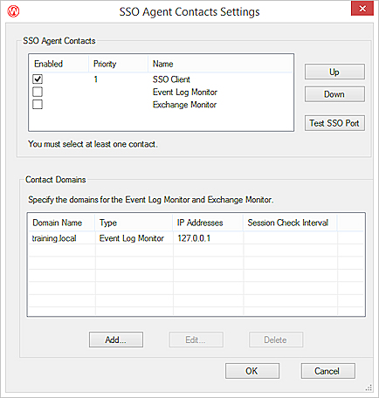
Task: Select the Exchange Monitor contact name
Action: pyautogui.click(x=184, y=105)
